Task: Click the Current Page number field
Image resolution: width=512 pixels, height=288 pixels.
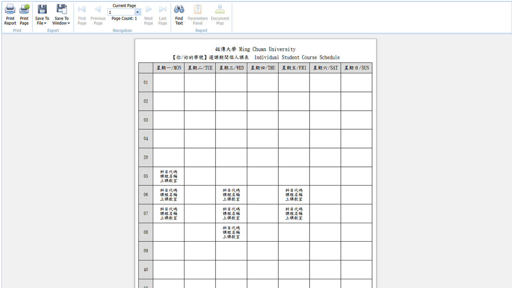Action: [x=122, y=12]
